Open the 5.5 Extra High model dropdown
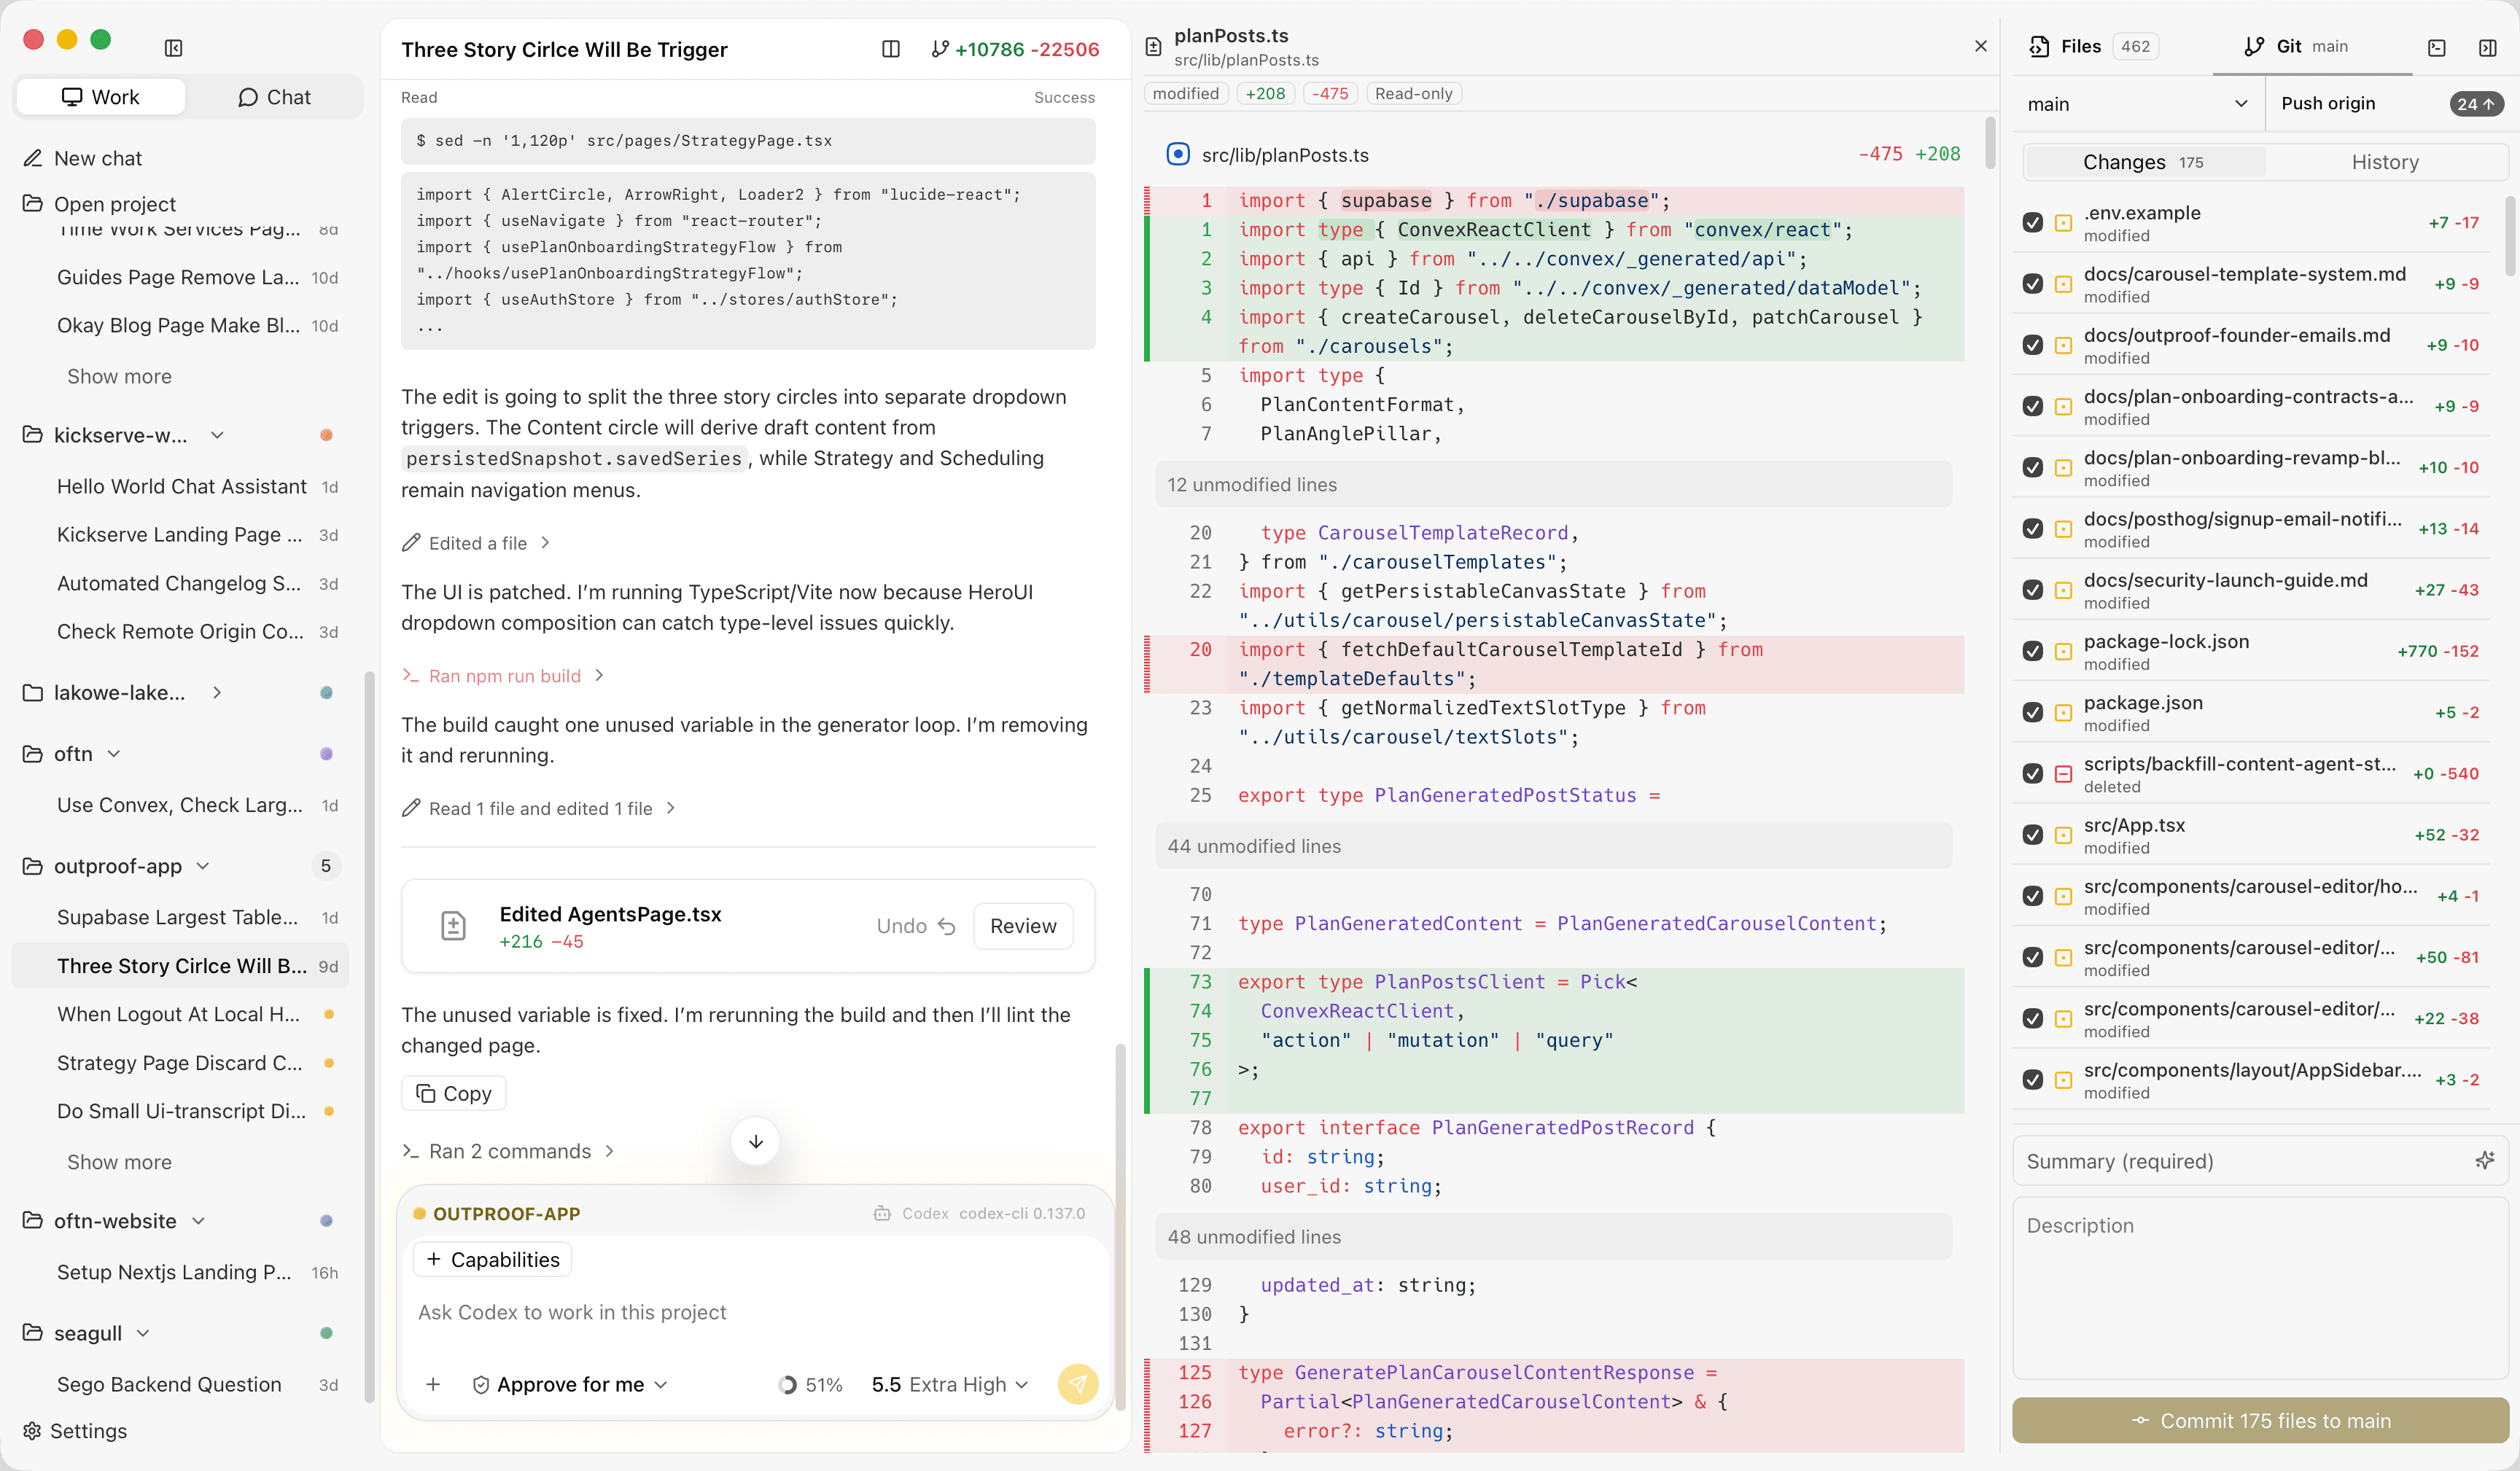 tap(949, 1384)
